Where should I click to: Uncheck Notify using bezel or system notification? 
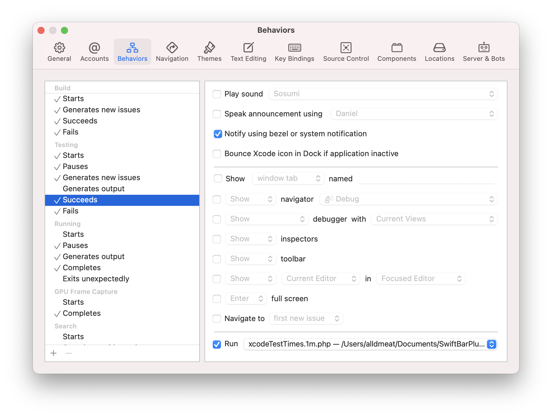218,134
